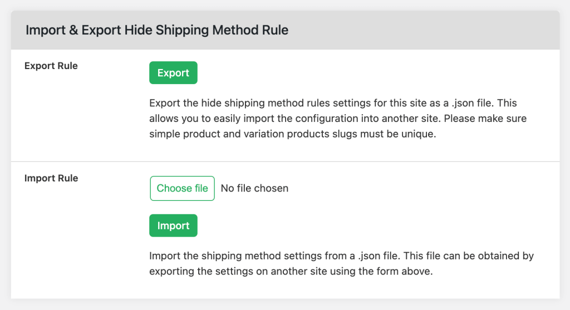Click the green Import button
Image resolution: width=570 pixels, height=310 pixels.
pyautogui.click(x=173, y=226)
